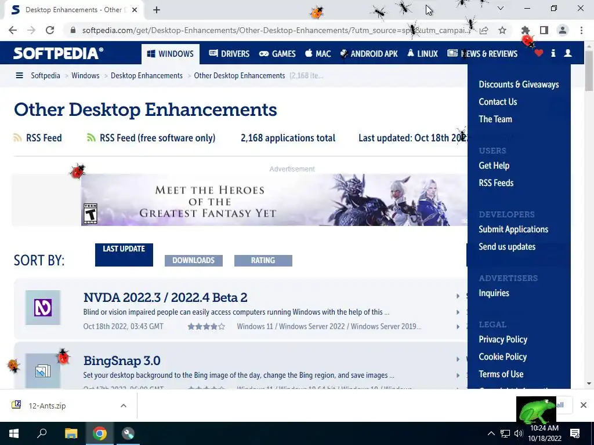Open the Drivers section
The width and height of the screenshot is (594, 445).
(x=229, y=54)
